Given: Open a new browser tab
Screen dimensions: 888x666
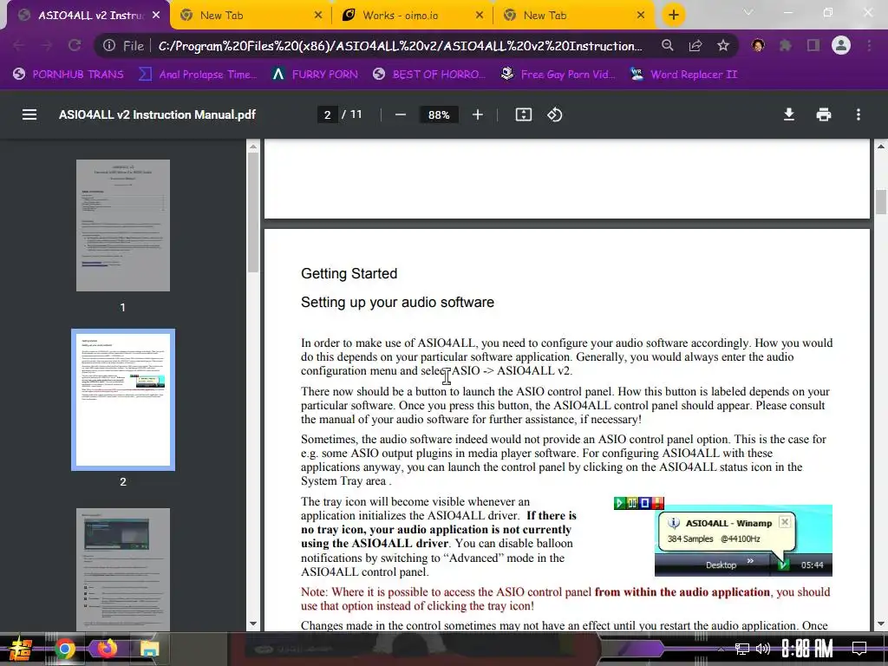Looking at the screenshot, I should click(673, 15).
